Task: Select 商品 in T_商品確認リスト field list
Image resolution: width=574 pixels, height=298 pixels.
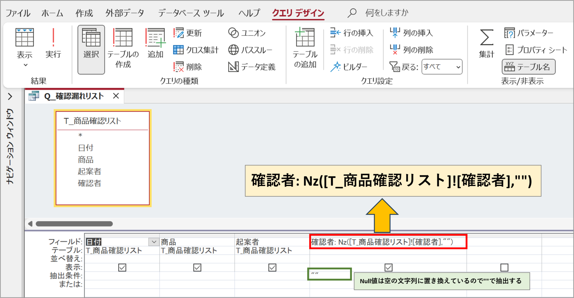Action: 86,160
